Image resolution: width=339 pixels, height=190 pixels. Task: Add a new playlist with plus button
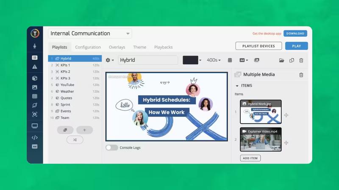pos(84,130)
